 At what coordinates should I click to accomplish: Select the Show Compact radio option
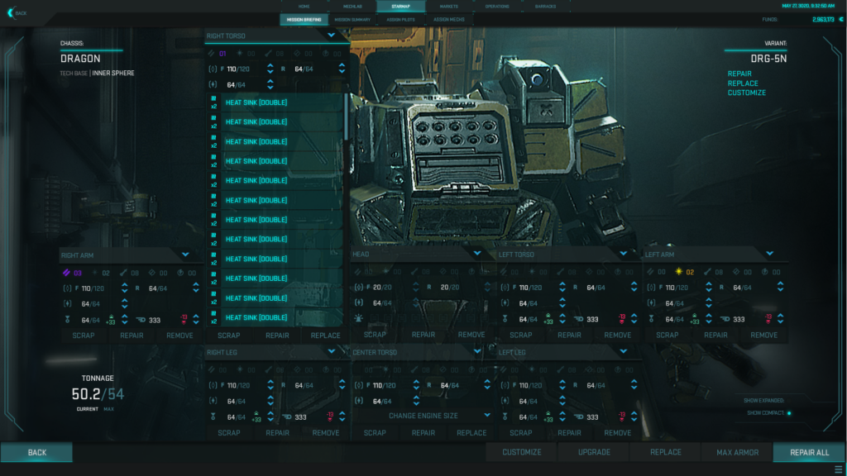point(788,413)
